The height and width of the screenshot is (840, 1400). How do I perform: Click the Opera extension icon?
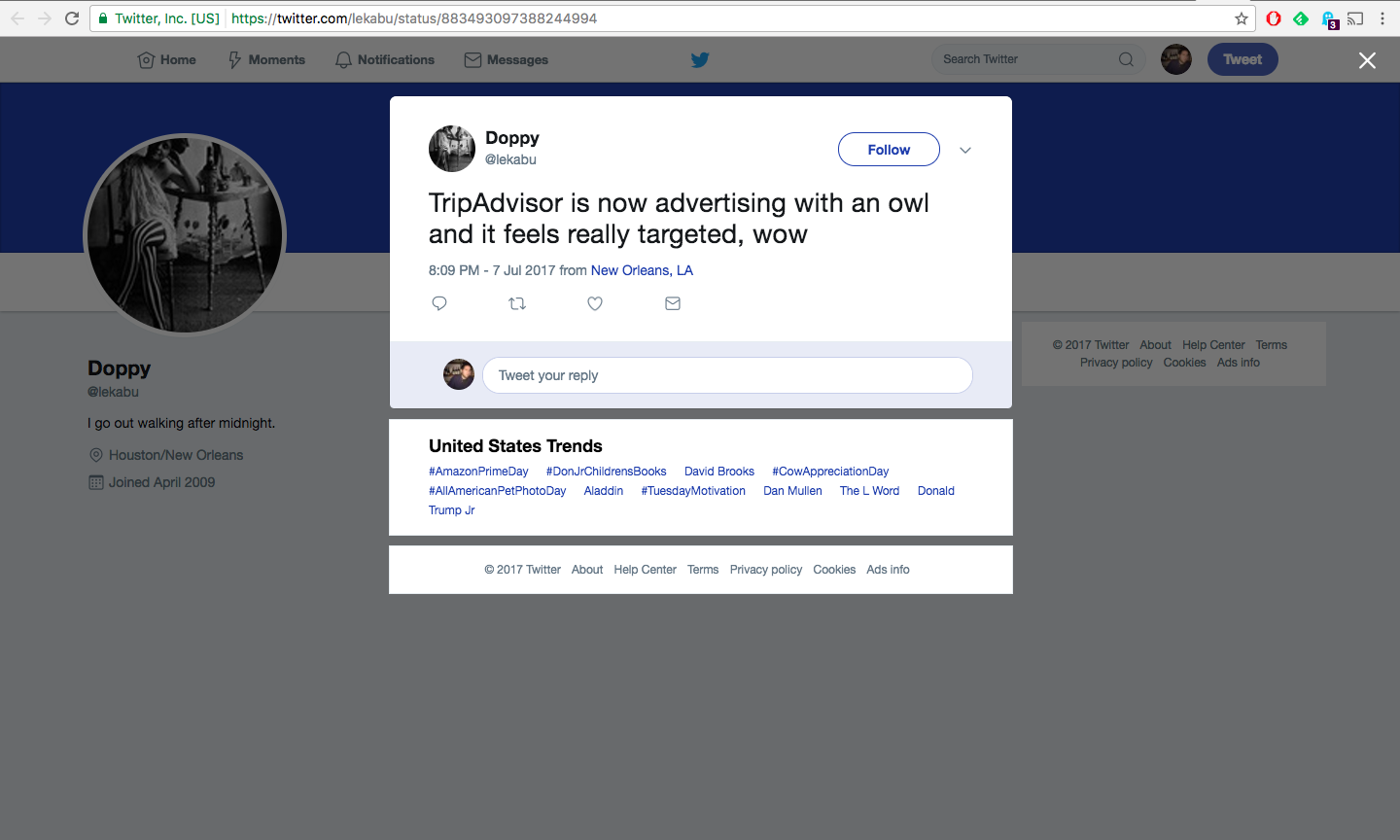[x=1274, y=18]
